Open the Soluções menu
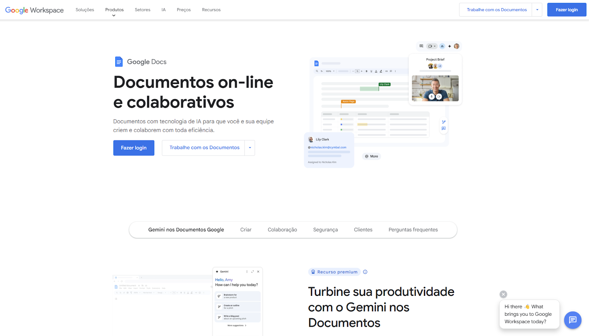The width and height of the screenshot is (589, 336). point(85,10)
